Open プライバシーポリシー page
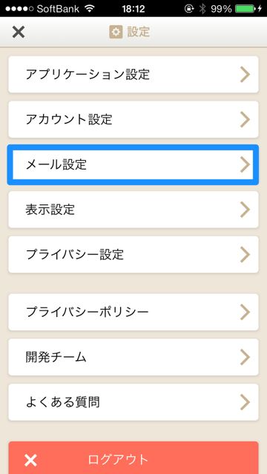This screenshot has width=267, height=474. tap(133, 312)
